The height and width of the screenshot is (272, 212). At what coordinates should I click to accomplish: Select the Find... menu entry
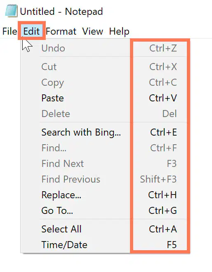(x=105, y=148)
